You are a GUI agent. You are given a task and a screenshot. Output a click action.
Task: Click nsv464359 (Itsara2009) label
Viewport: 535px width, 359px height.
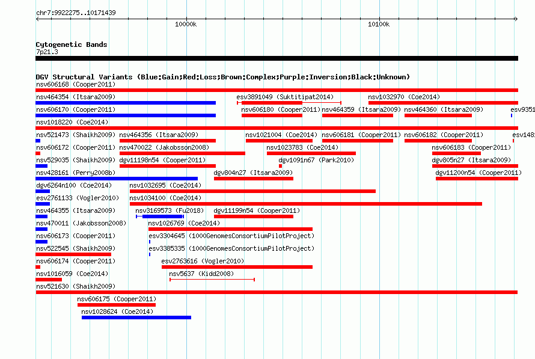(361, 109)
